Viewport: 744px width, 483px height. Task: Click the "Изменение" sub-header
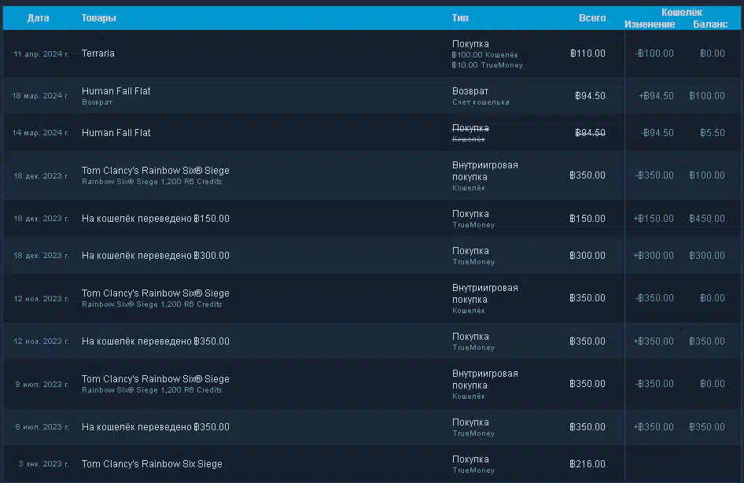[x=650, y=24]
